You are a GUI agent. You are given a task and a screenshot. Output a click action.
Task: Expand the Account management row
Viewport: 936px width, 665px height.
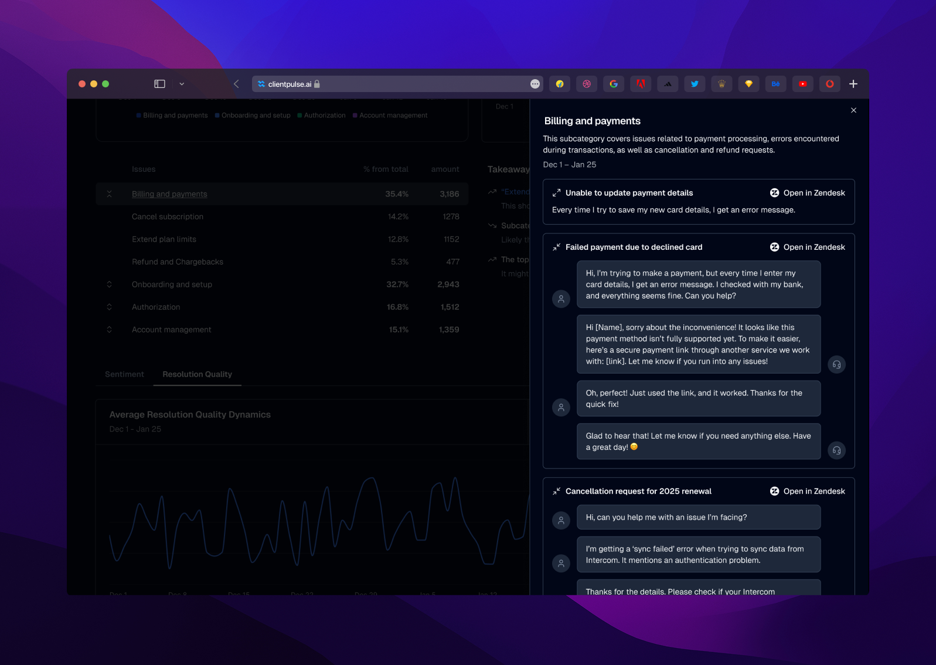pyautogui.click(x=109, y=330)
